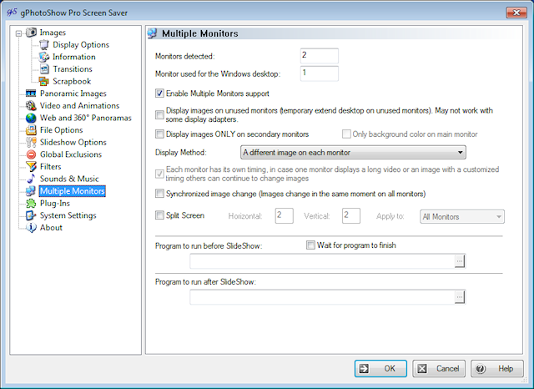Select Slideshow Options in tree
This screenshot has width=534, height=389.
tap(73, 143)
